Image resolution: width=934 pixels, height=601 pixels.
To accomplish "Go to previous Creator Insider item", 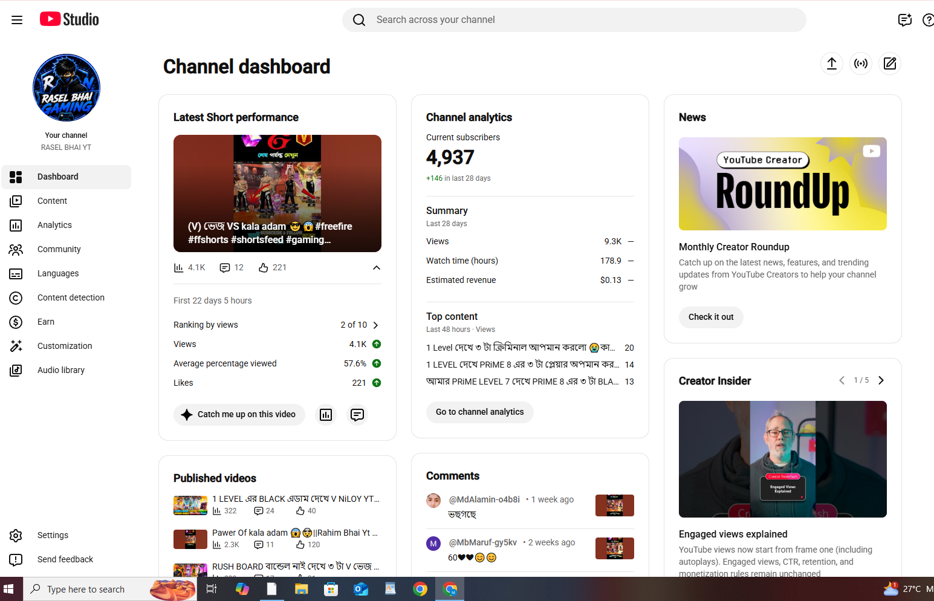I will pos(842,380).
